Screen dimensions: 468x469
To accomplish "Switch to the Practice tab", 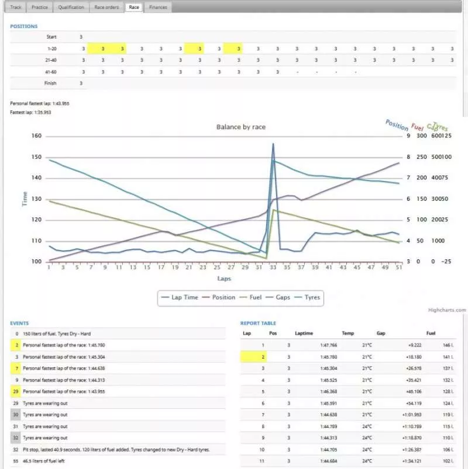I will [40, 8].
